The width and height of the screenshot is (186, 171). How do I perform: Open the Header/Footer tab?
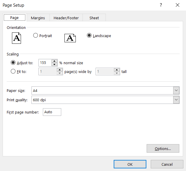pyautogui.click(x=66, y=18)
